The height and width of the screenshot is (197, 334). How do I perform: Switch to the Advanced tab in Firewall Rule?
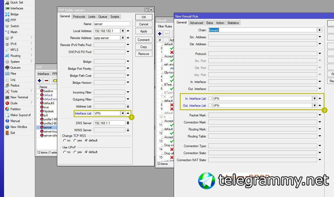[196, 23]
